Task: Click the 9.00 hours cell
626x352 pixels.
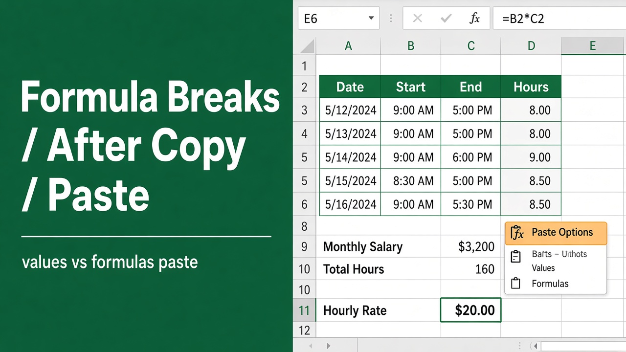Action: click(531, 157)
